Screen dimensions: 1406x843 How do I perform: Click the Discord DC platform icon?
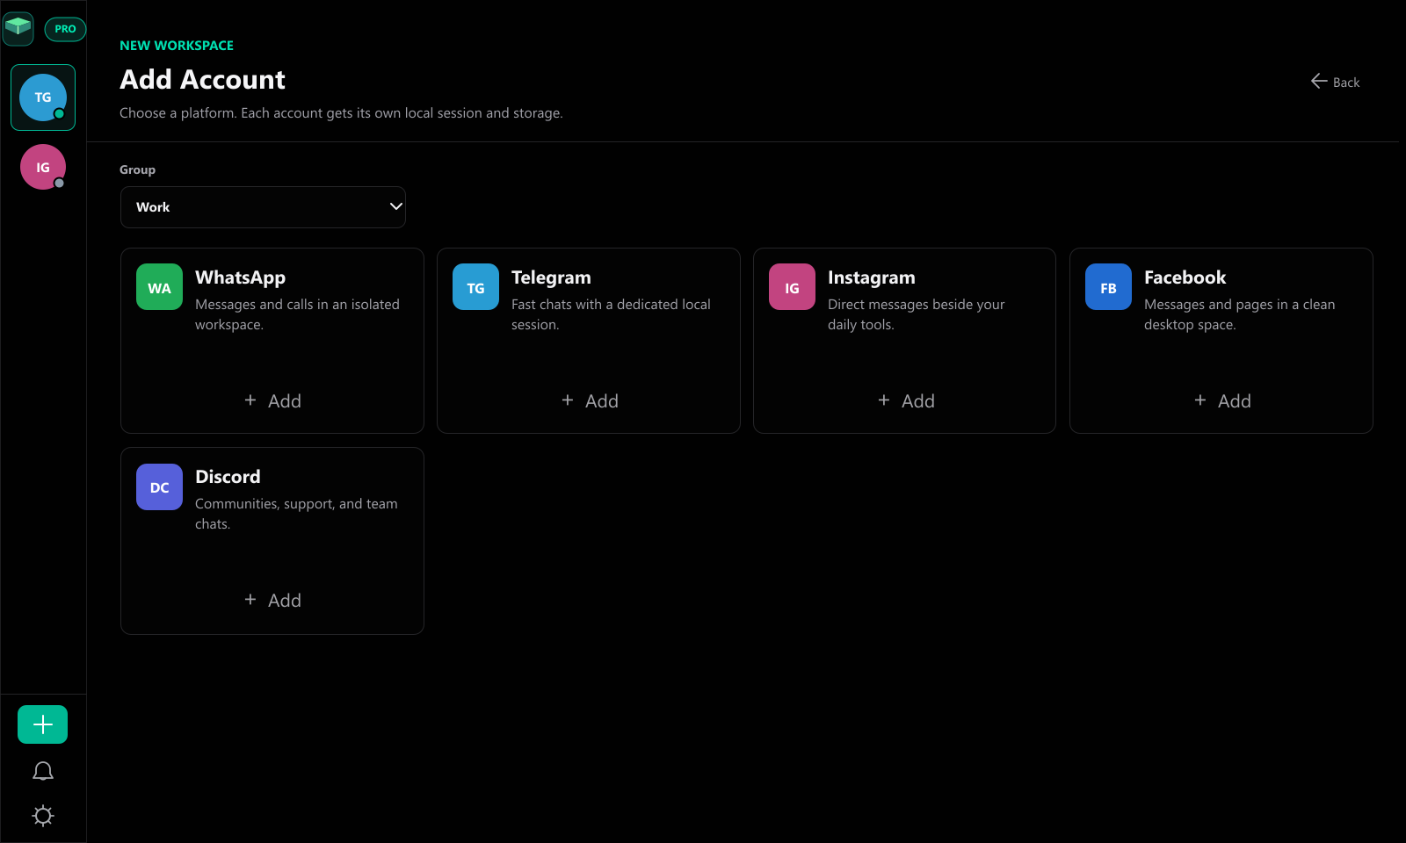coord(159,486)
